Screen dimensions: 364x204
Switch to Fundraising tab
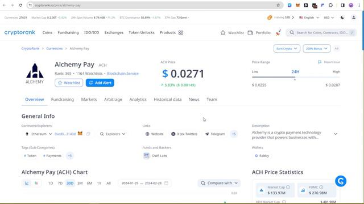coord(63,100)
